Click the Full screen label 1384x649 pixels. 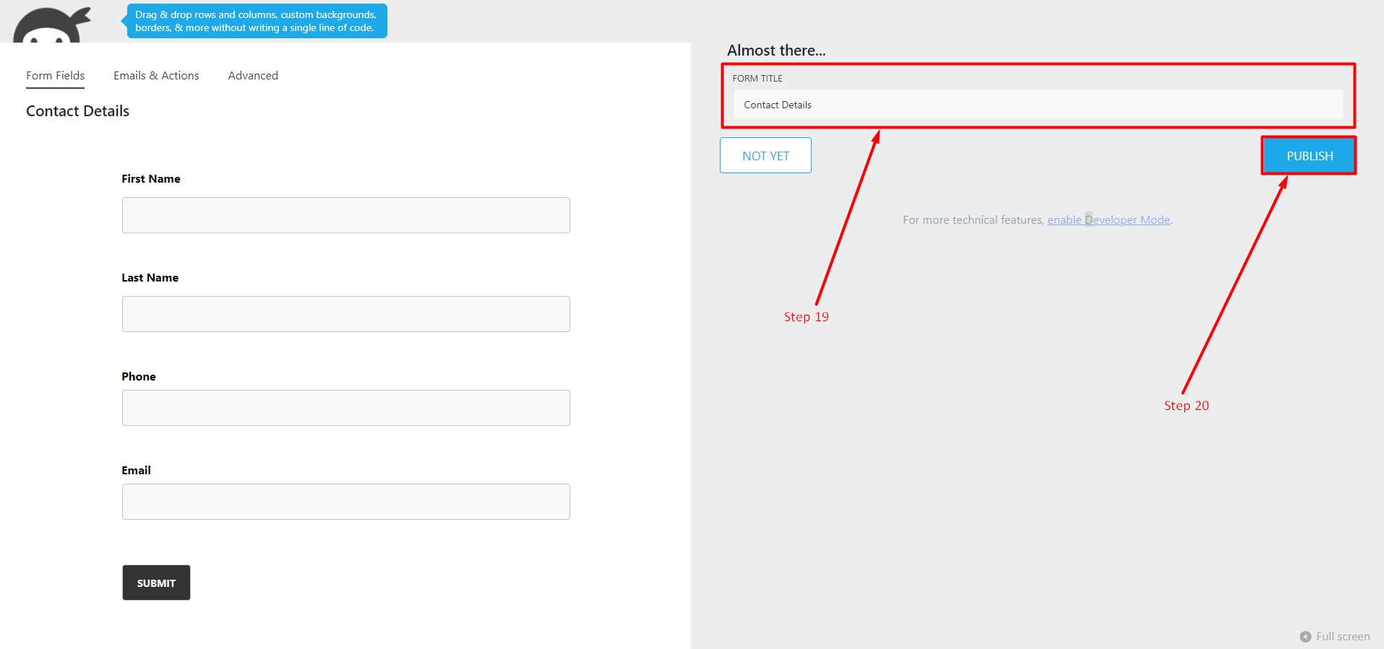coord(1343,637)
